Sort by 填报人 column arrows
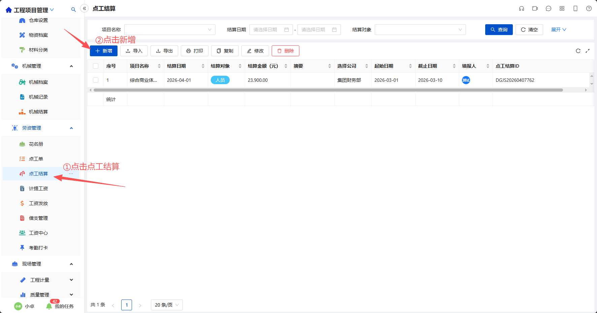 [x=488, y=66]
